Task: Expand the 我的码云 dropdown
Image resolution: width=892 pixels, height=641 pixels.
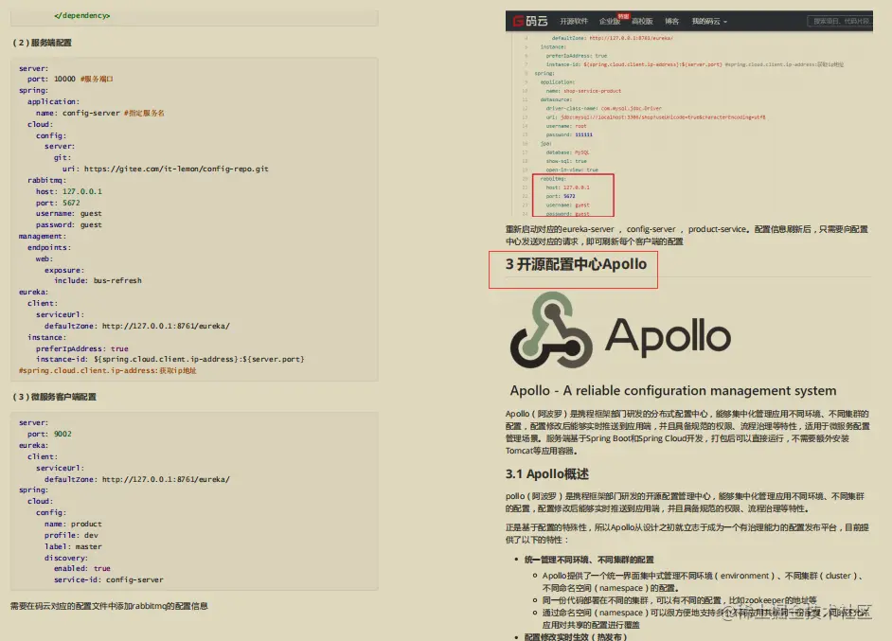Action: (x=709, y=21)
